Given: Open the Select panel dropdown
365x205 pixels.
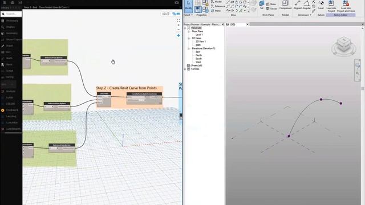Looking at the screenshot, I should click(x=188, y=15).
